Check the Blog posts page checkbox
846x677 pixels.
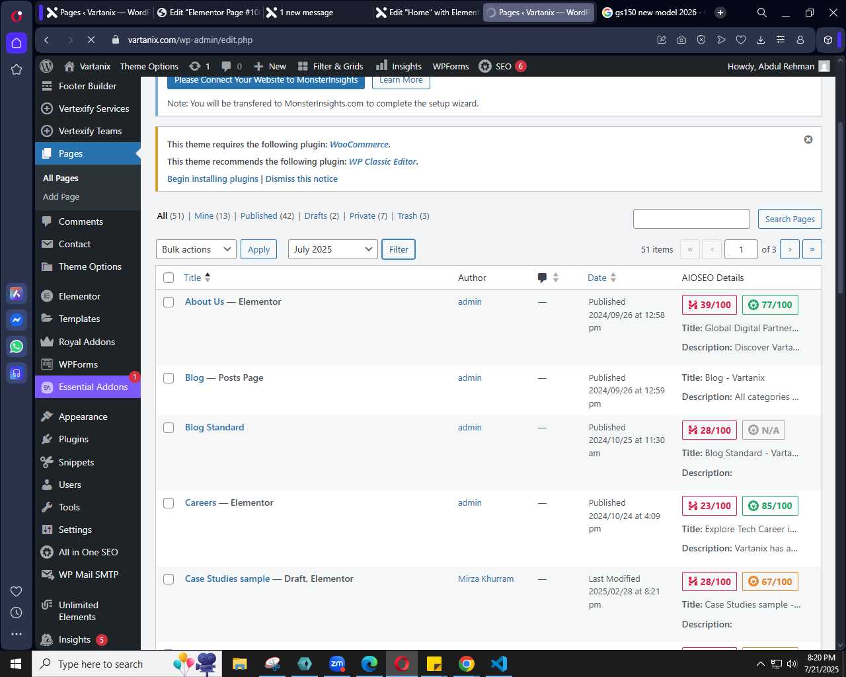pyautogui.click(x=169, y=378)
